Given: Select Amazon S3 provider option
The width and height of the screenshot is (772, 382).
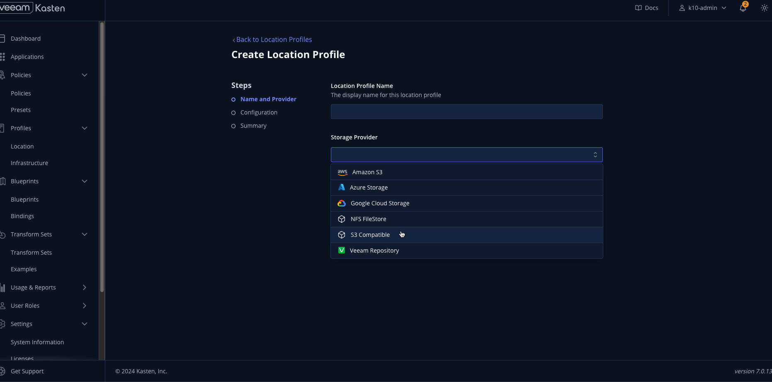Looking at the screenshot, I should point(466,172).
